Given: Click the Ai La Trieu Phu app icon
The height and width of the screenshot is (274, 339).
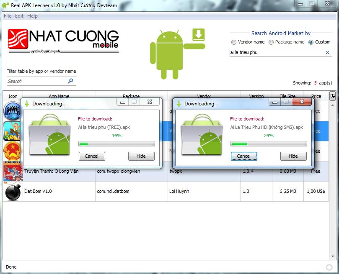Looking at the screenshot, I should click(x=11, y=111).
